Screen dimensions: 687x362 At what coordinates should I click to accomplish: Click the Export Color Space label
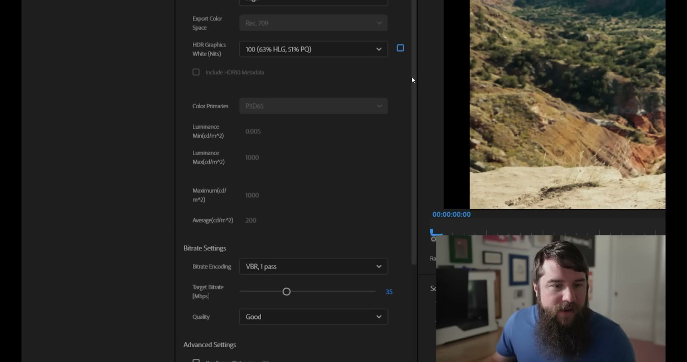[x=207, y=23]
